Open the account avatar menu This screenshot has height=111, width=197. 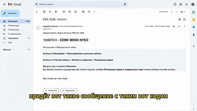(193, 4)
